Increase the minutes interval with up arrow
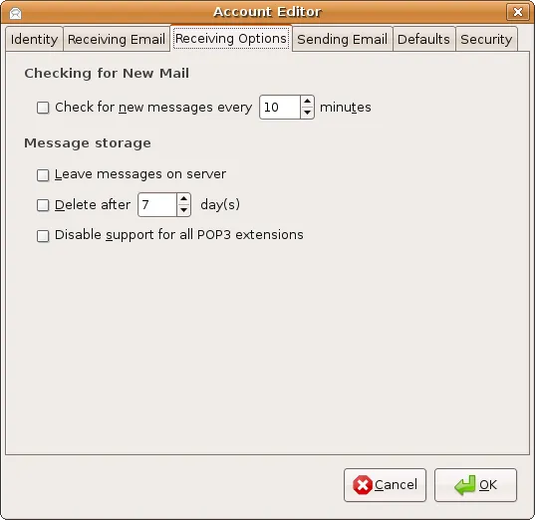Screen dimensions: 535x520 tap(307, 102)
